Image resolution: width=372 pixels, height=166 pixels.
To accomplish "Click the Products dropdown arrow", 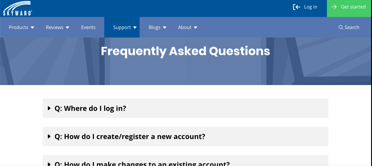I will click(32, 28).
